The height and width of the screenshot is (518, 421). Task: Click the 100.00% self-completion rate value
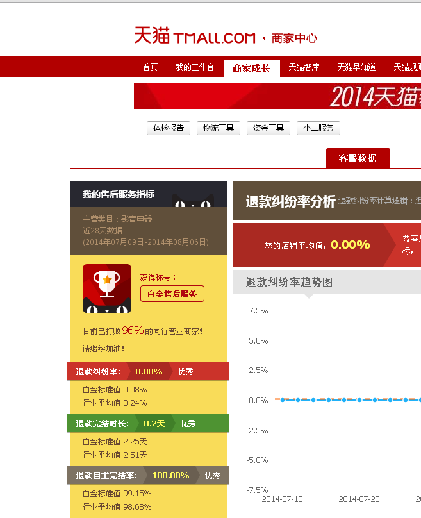(x=170, y=475)
